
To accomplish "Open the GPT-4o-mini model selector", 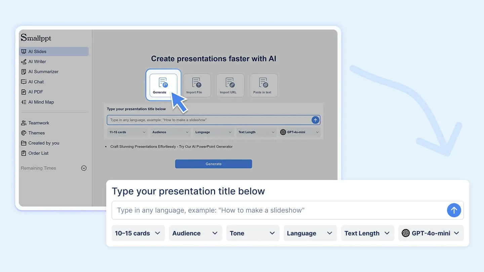I will (431, 233).
